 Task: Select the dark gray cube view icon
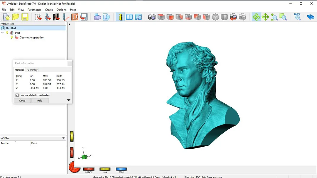tap(224, 17)
